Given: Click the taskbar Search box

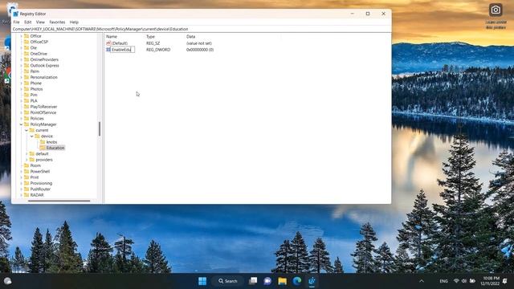Looking at the screenshot, I should click(x=228, y=281).
